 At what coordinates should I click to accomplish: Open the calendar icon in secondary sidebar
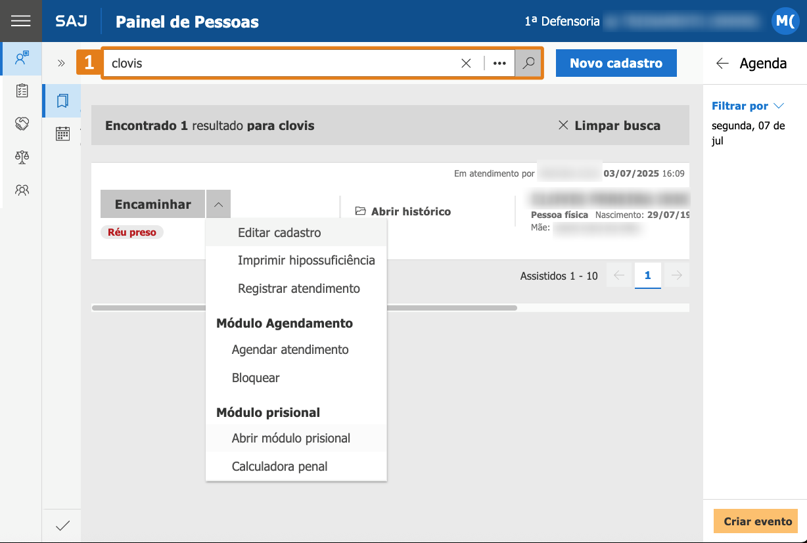pyautogui.click(x=62, y=134)
